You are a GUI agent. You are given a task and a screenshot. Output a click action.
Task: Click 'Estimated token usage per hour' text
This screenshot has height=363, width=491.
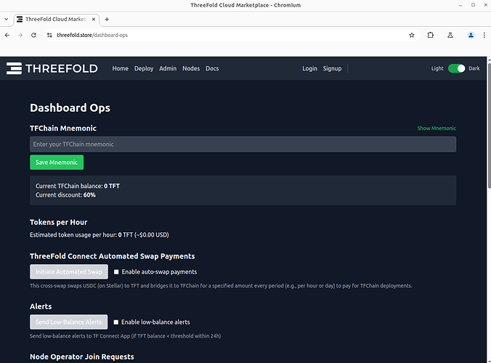[100, 234]
